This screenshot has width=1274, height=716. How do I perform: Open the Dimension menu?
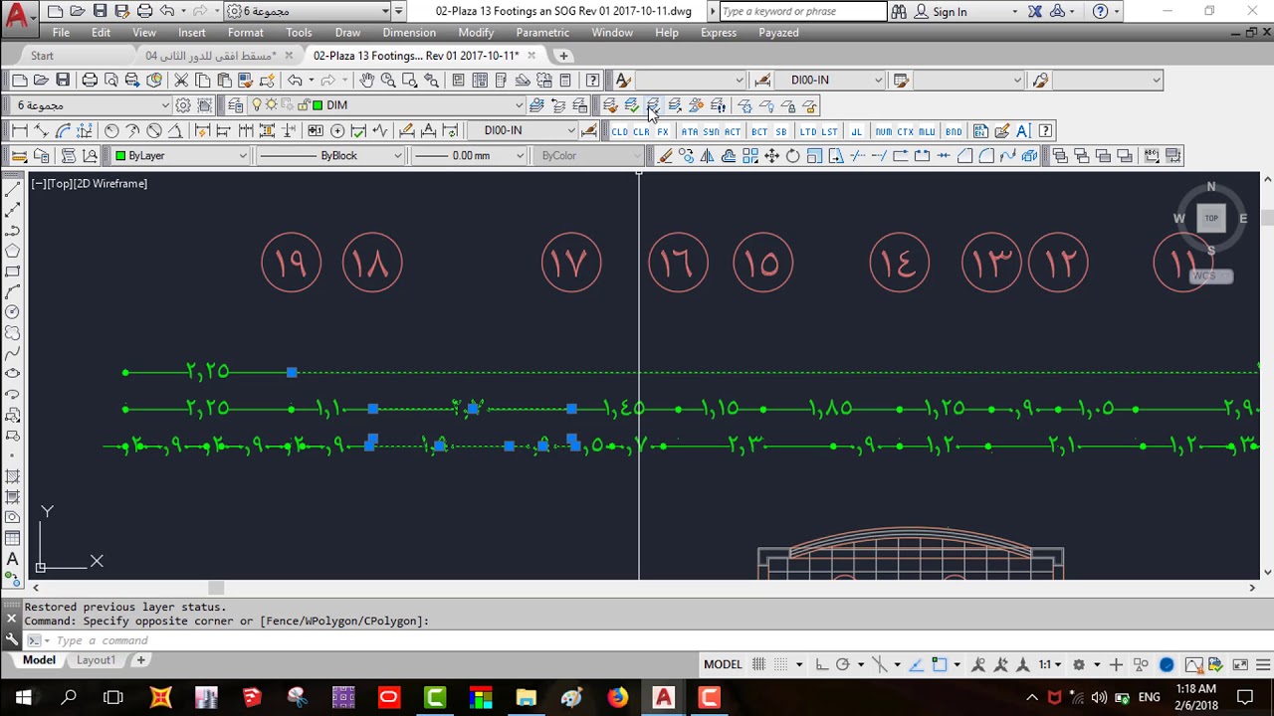[x=409, y=33]
